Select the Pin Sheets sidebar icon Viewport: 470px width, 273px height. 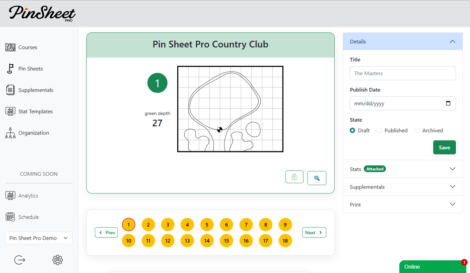[x=10, y=69]
